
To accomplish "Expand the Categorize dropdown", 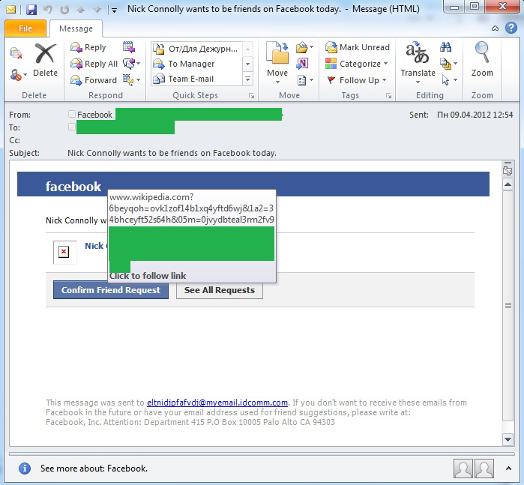I will point(385,64).
